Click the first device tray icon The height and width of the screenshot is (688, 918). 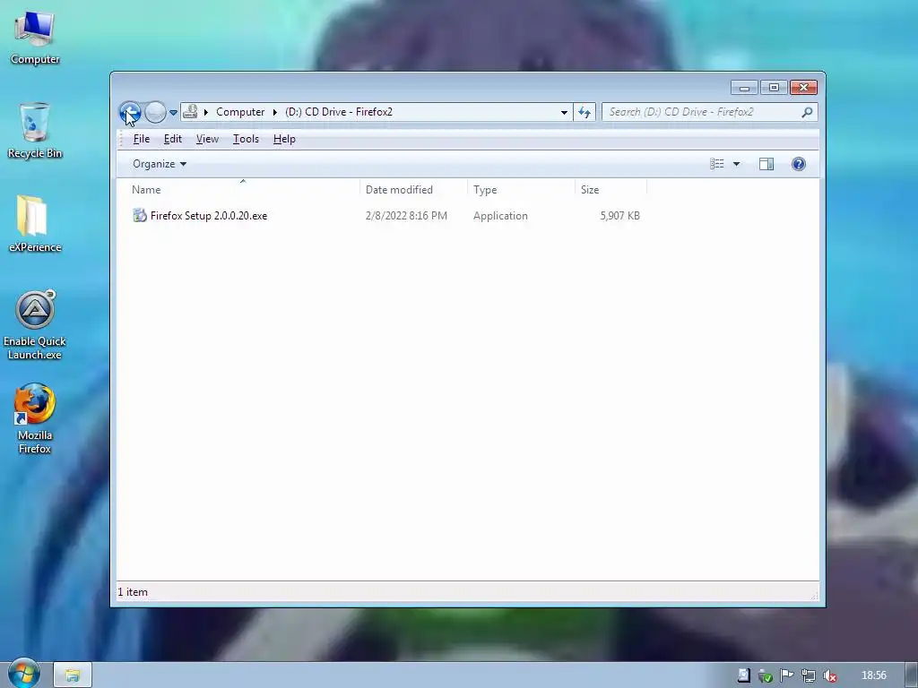[743, 675]
